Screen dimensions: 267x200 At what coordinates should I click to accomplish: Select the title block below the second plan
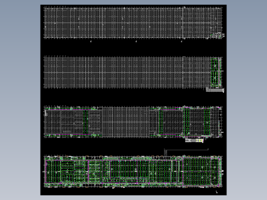click(215, 90)
